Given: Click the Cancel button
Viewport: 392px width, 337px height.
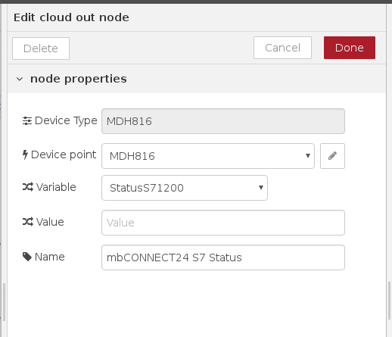Looking at the screenshot, I should [282, 48].
